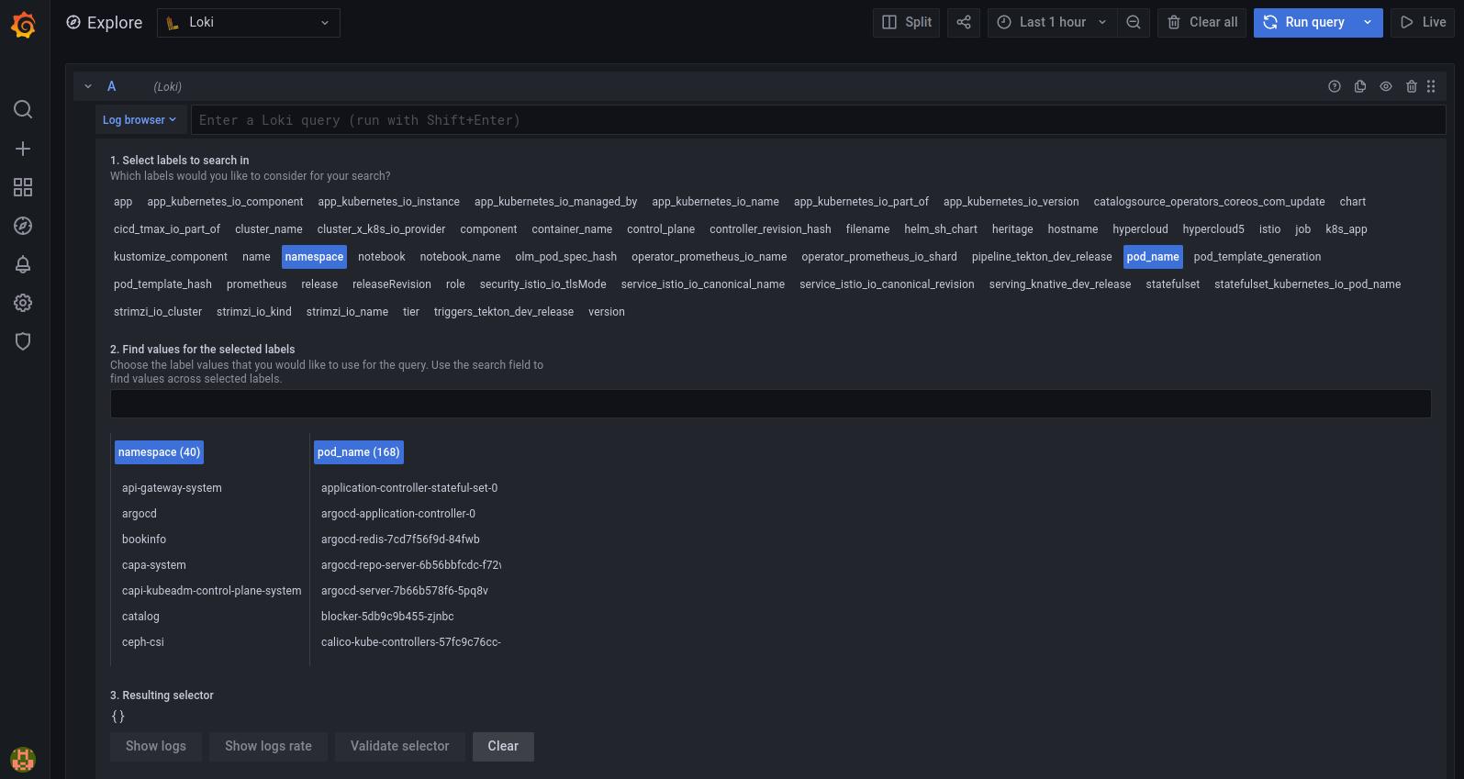Select pod argocd-redis-7cd7f56f9d-84fwb
The image size is (1464, 779).
coord(400,540)
